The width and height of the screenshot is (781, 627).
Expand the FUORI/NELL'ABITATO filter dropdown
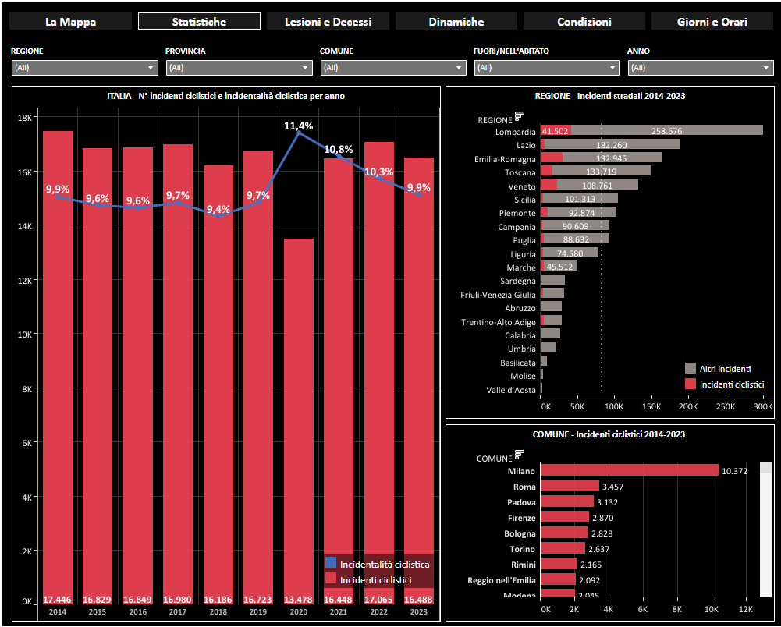tap(547, 68)
